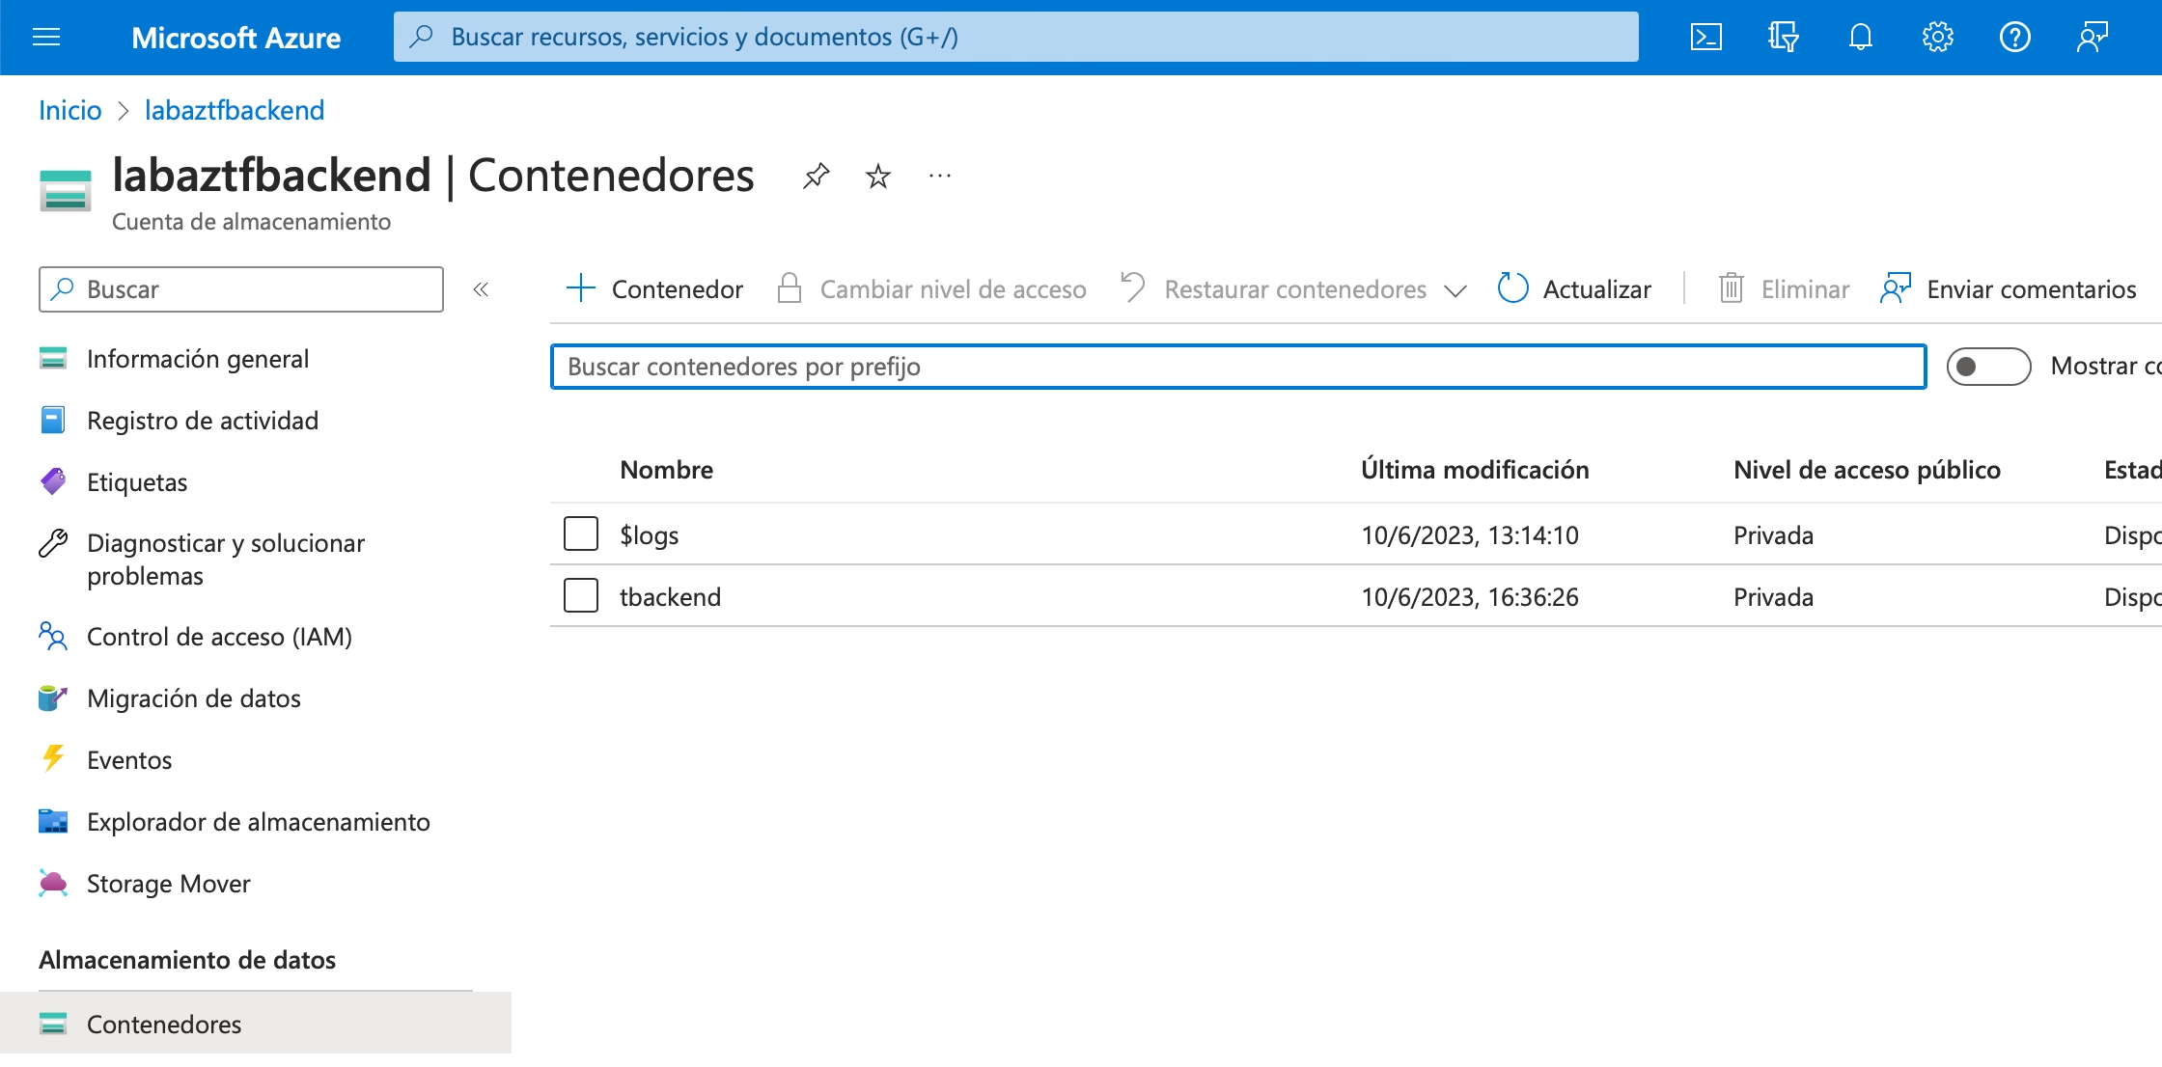
Task: Click Cambiar nivel de acceso button
Action: point(931,288)
